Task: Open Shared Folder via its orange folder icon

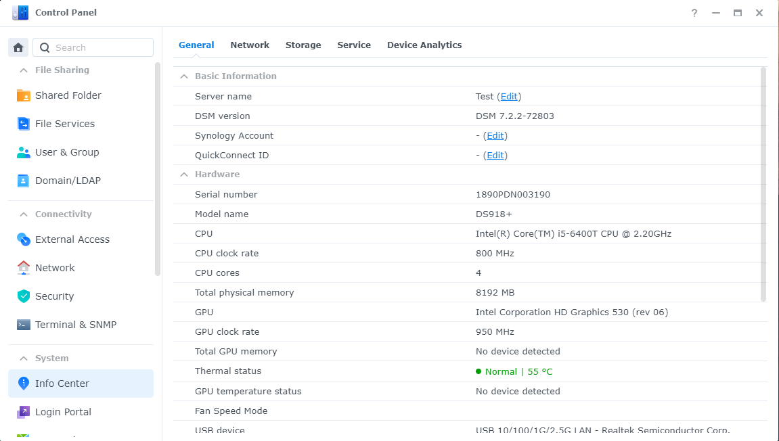Action: [24, 95]
